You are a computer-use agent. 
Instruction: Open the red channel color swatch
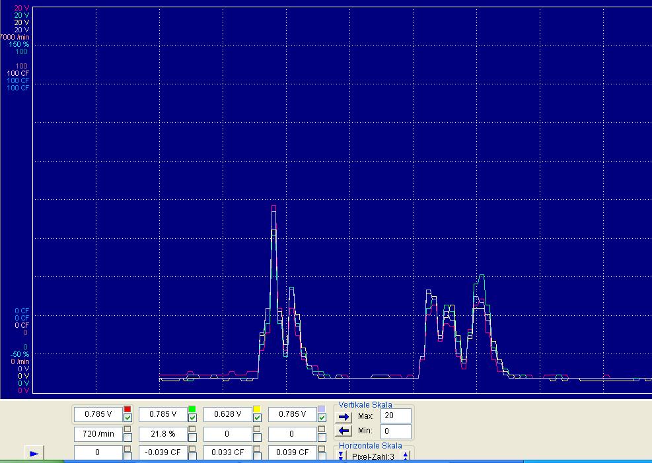pos(127,410)
